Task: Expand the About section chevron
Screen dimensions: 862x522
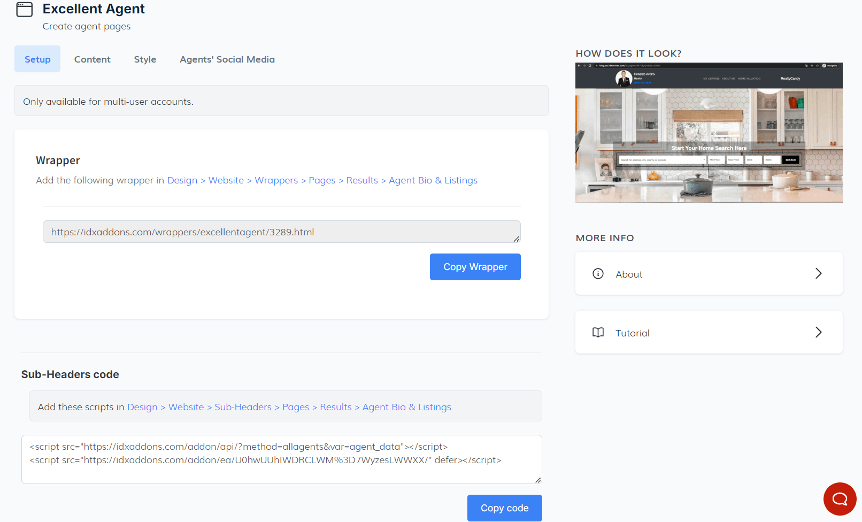Action: 818,274
